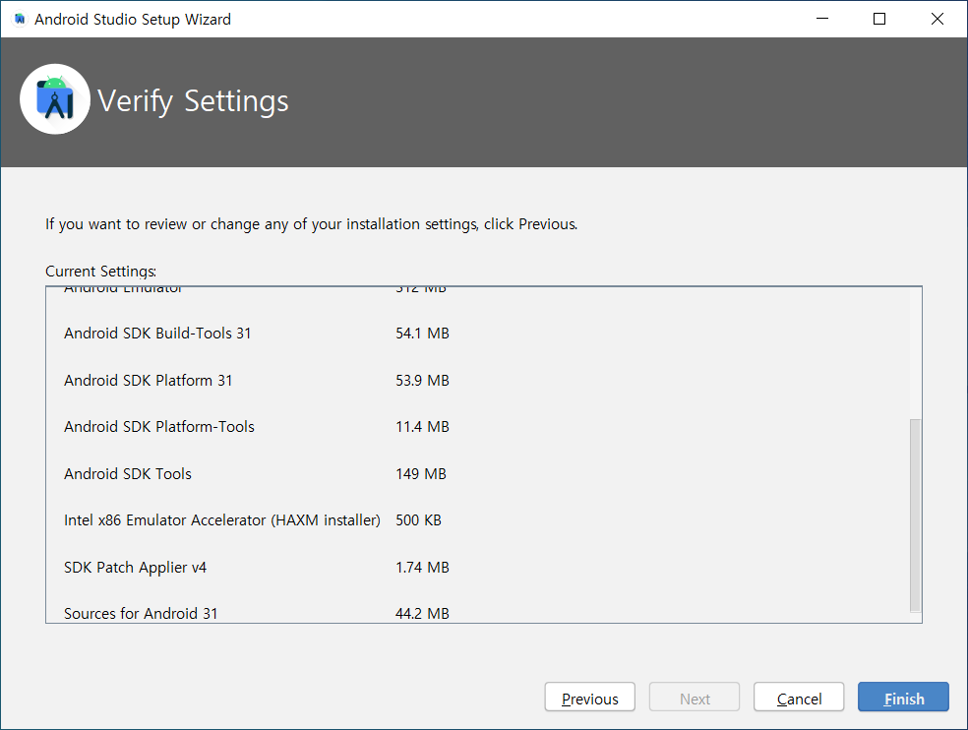Close the Setup Wizard window
Viewport: 968px width, 730px height.
point(938,19)
